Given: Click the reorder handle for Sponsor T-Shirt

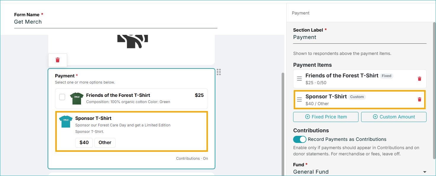Looking at the screenshot, I should pos(299,100).
